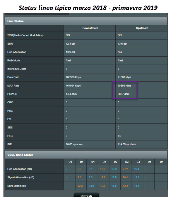Image resolution: width=190 pixels, height=197 pixels.
Task: Click the SES row label
Action: (x=10, y=128)
